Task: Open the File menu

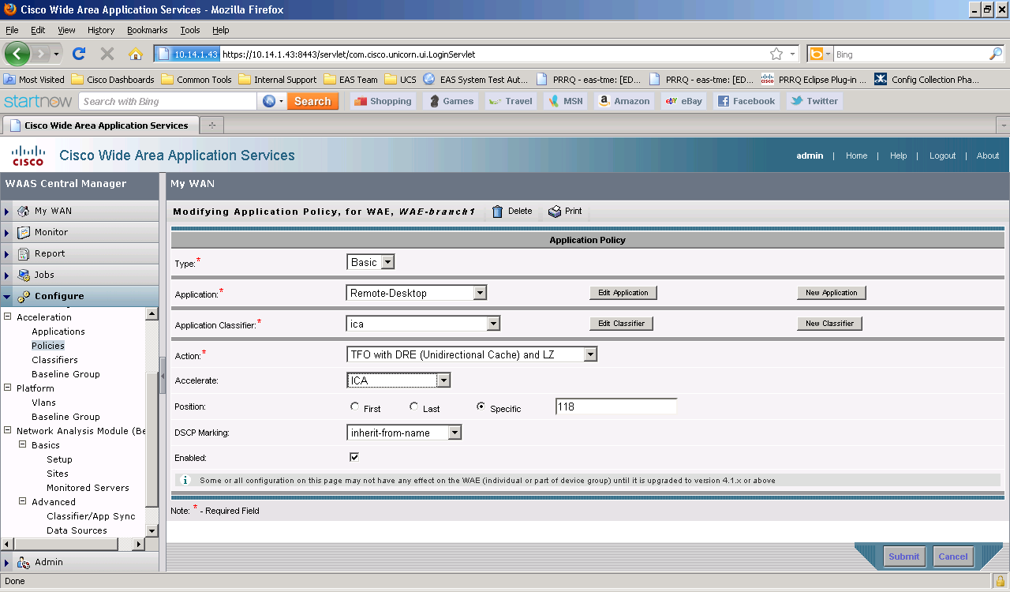Action: (x=12, y=30)
